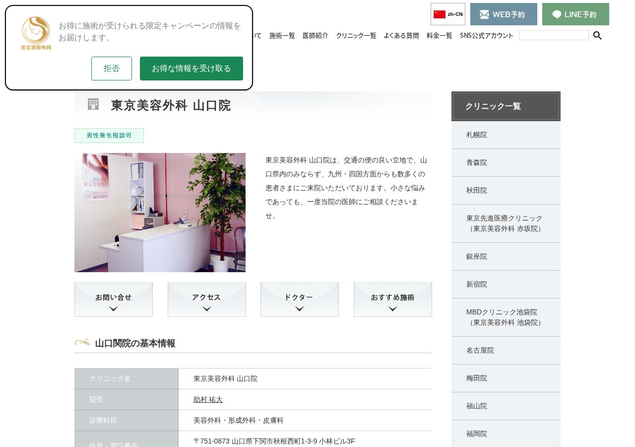Viewport: 635px width, 447px height.
Task: Focus the site search input field
Action: (x=554, y=35)
